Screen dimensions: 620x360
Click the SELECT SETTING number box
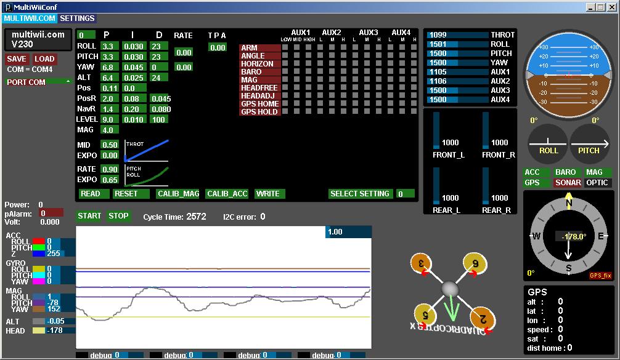(x=405, y=194)
